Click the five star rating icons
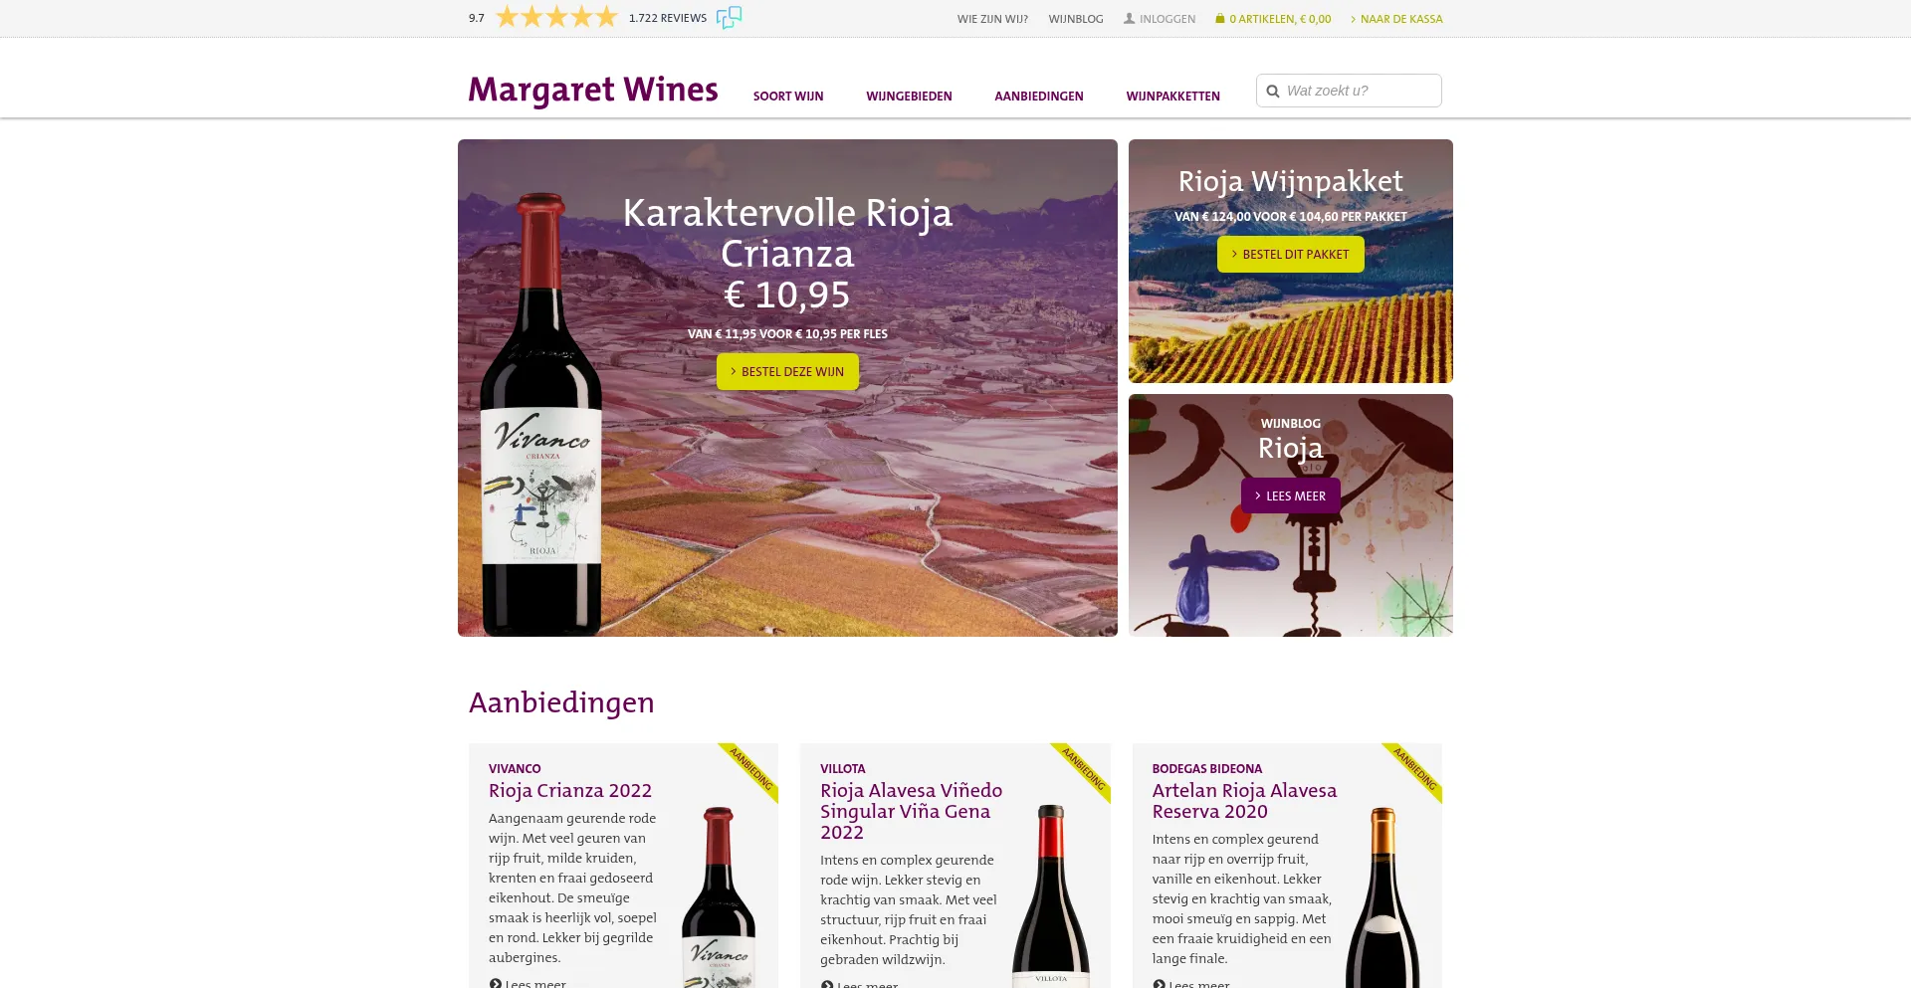 pyautogui.click(x=557, y=17)
